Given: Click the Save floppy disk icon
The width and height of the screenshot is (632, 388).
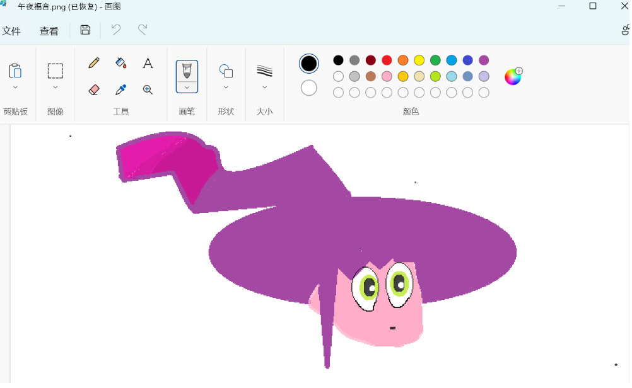Looking at the screenshot, I should point(85,30).
